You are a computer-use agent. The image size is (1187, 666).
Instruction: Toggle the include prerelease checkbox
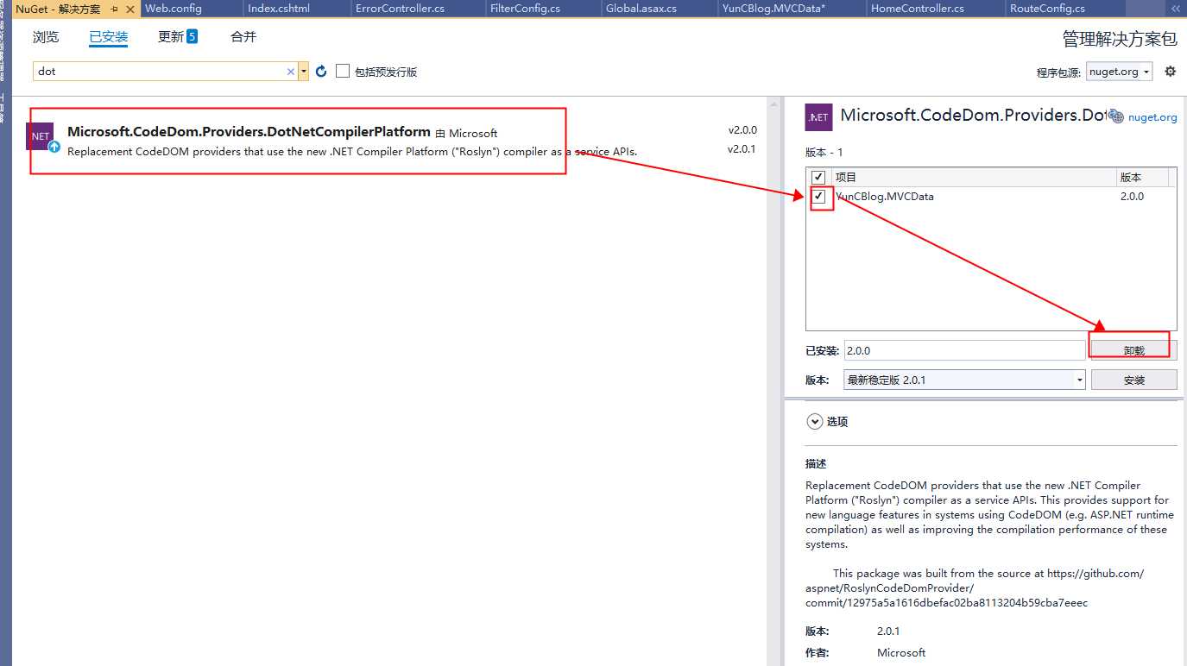click(x=343, y=71)
